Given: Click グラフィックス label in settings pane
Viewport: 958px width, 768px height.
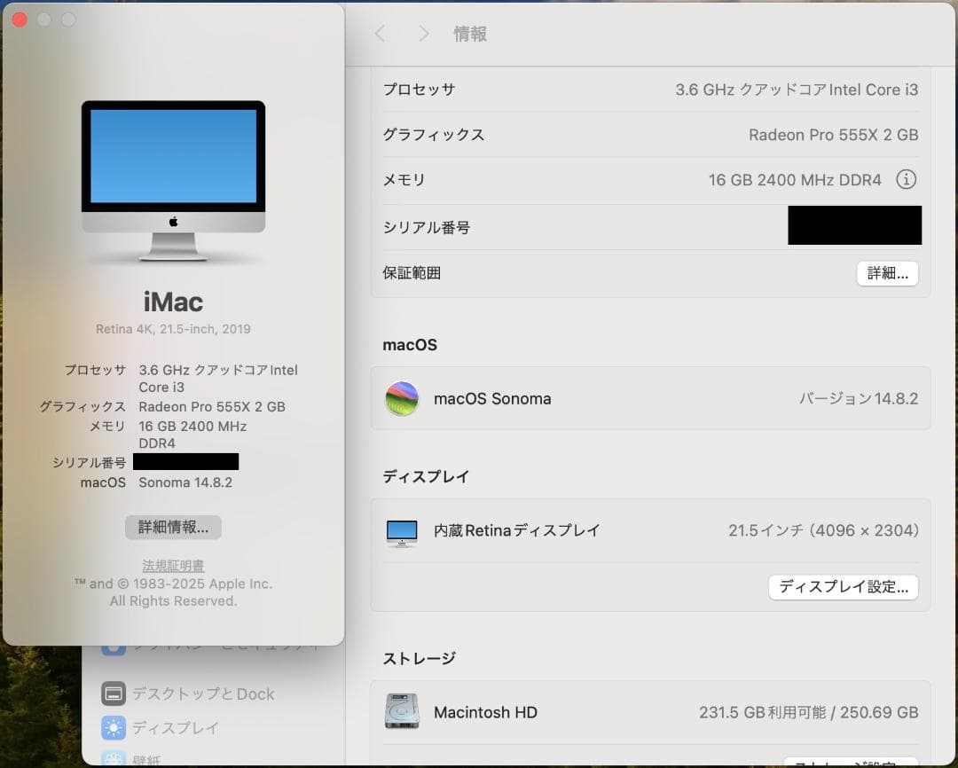Looking at the screenshot, I should click(434, 135).
